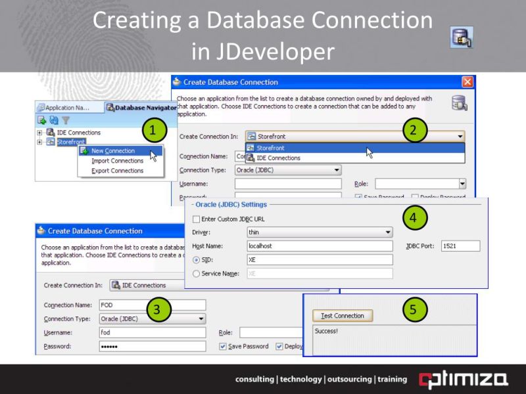Click the database icon beside the slide title
This screenshot has width=526, height=394.
coord(460,37)
